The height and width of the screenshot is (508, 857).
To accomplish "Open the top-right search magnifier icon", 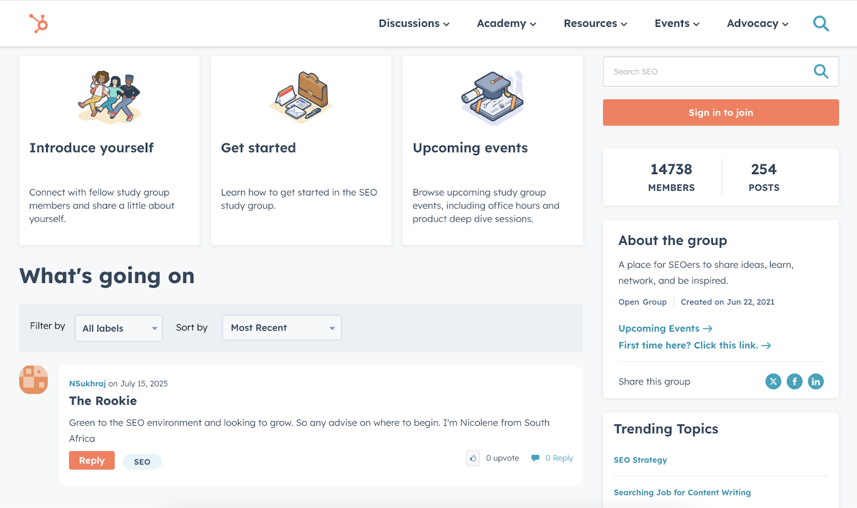I will [x=821, y=23].
